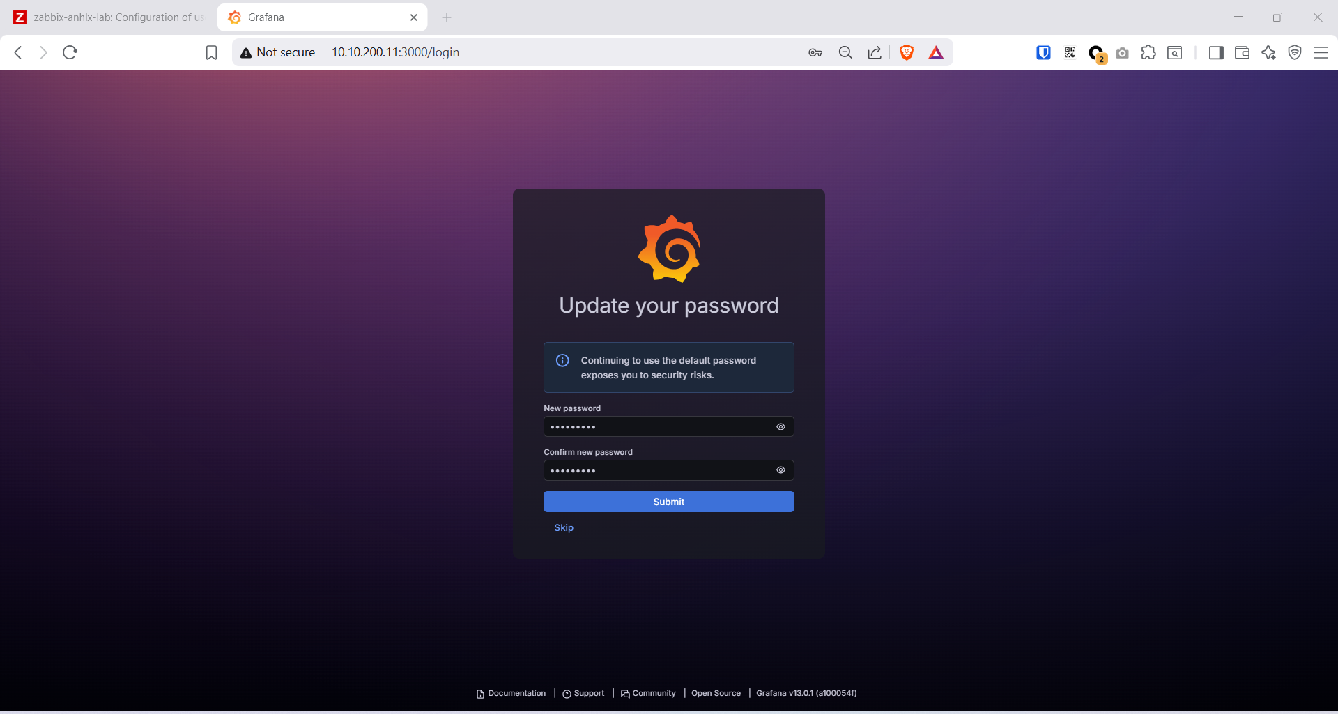Image resolution: width=1338 pixels, height=714 pixels.
Task: Open a new browser tab
Action: point(447,17)
